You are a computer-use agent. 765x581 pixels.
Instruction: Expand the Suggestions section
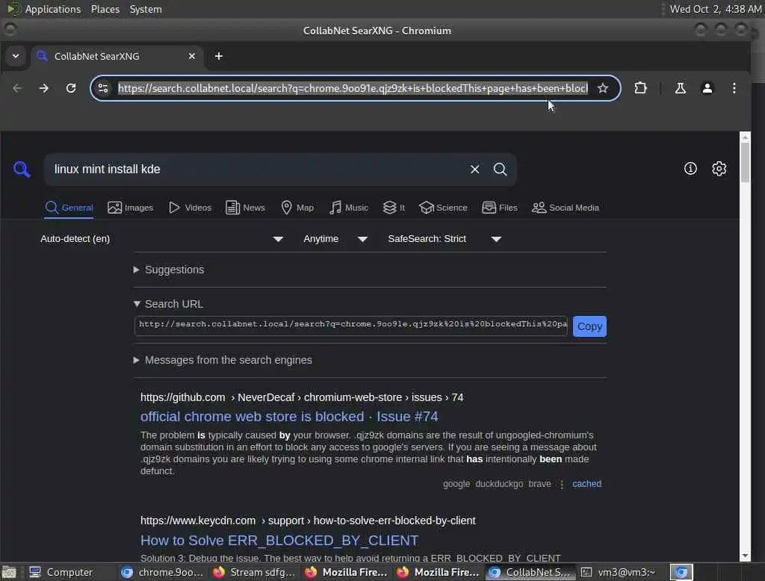(169, 270)
